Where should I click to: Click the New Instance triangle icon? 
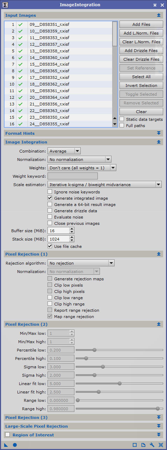(6, 445)
